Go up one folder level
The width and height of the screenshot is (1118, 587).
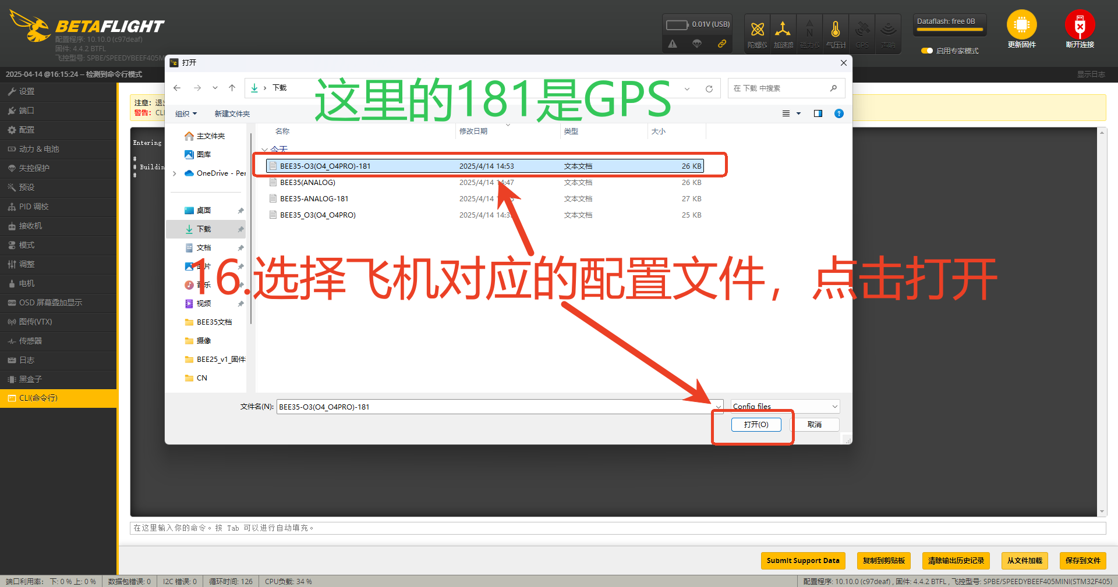tap(232, 88)
